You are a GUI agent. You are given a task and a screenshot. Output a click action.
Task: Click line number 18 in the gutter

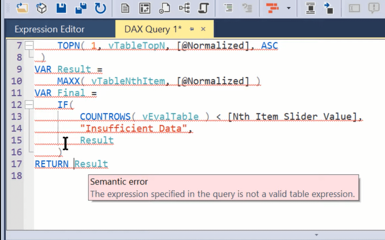click(16, 176)
